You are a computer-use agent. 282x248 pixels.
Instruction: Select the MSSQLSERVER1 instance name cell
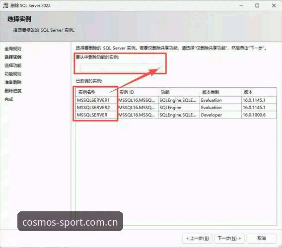click(96, 100)
